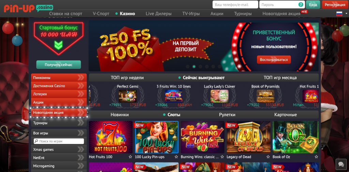The image size is (349, 172).
Task: Click the password help question mark icon
Action: (301, 4)
